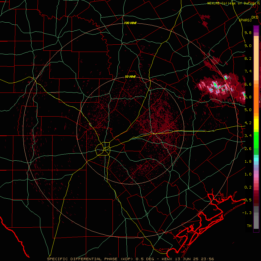Image resolution: width=261 pixels, height=261 pixels.
Task: Click the 50 NMI range ring label
Action: pos(130,77)
